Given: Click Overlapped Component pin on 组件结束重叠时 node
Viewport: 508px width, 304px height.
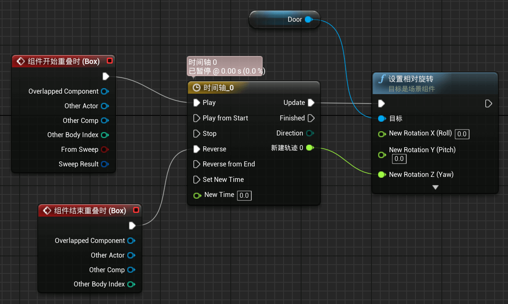Looking at the screenshot, I should click(132, 240).
